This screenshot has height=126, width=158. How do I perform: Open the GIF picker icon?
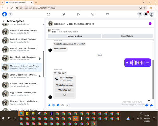[63, 105]
